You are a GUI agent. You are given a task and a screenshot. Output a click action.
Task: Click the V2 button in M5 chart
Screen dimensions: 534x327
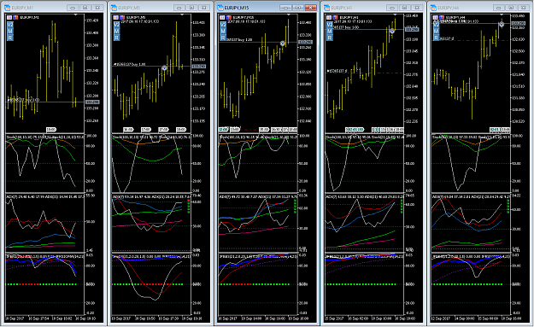pyautogui.click(x=116, y=25)
